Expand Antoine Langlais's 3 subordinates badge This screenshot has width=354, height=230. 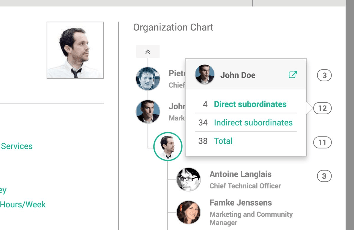(324, 176)
